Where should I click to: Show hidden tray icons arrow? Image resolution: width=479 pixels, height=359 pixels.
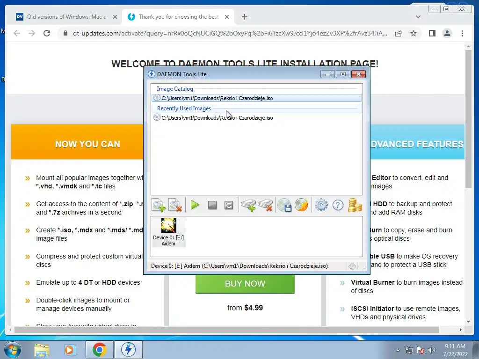pyautogui.click(x=398, y=350)
